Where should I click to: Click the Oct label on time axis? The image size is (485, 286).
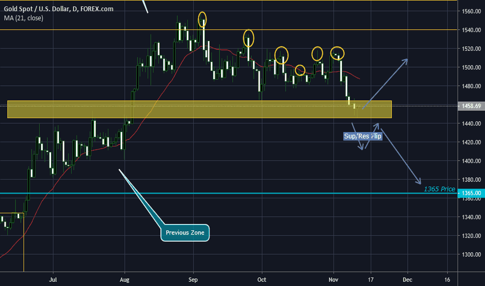[x=262, y=280]
